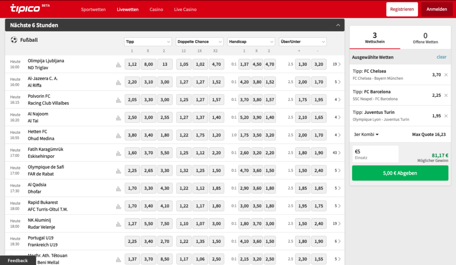
Task: Remove Juventus Turin tip from bet slip
Action: [446, 116]
